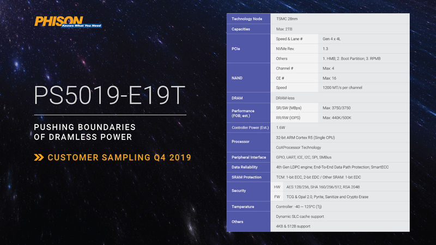The height and width of the screenshot is (245, 436).
Task: Click the 'NVMe Rev.' cell
Action: [x=294, y=48]
